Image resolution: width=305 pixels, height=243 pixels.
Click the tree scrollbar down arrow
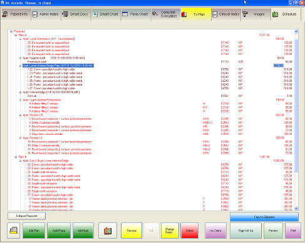pos(296,208)
